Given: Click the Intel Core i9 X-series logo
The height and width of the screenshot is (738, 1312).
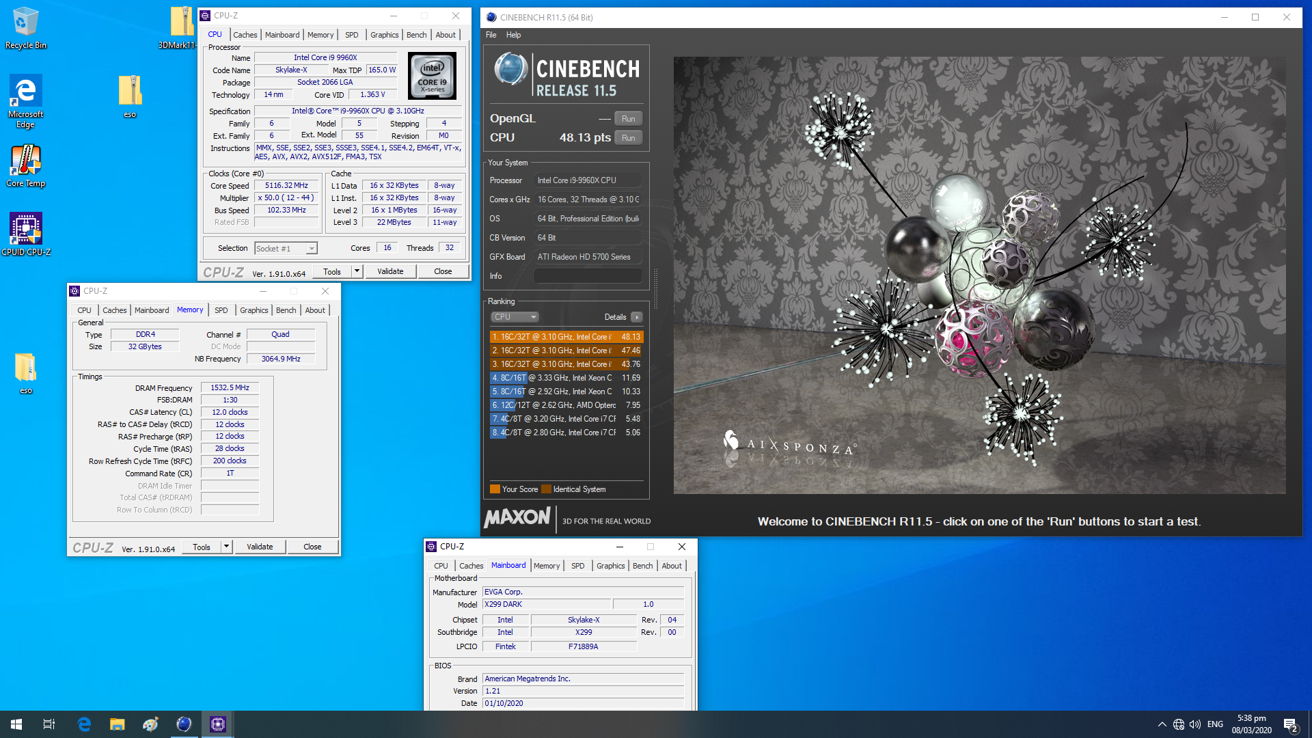Looking at the screenshot, I should point(432,76).
